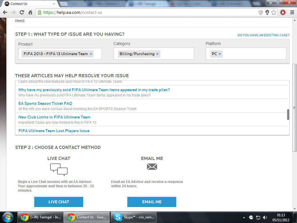Select the Contact Us browser tab
The image size is (297, 223).
29,3
